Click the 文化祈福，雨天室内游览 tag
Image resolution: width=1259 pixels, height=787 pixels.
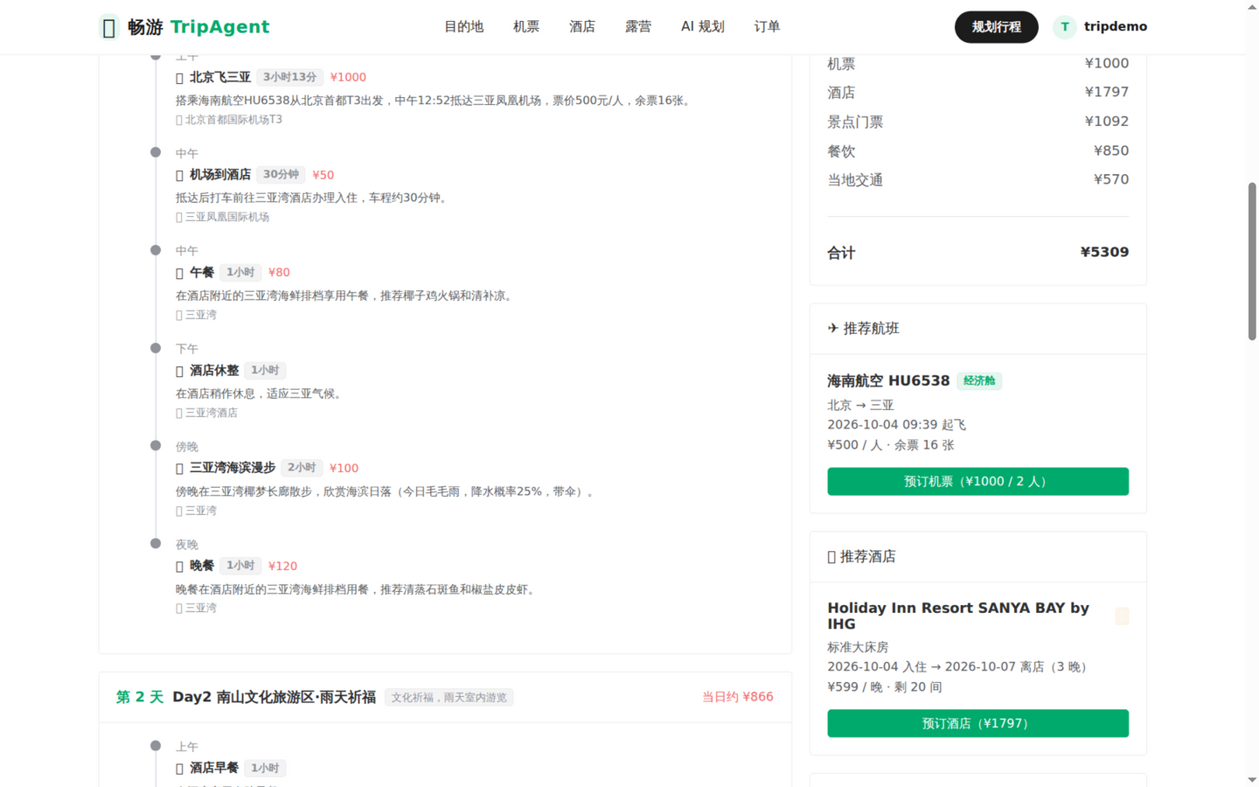449,698
